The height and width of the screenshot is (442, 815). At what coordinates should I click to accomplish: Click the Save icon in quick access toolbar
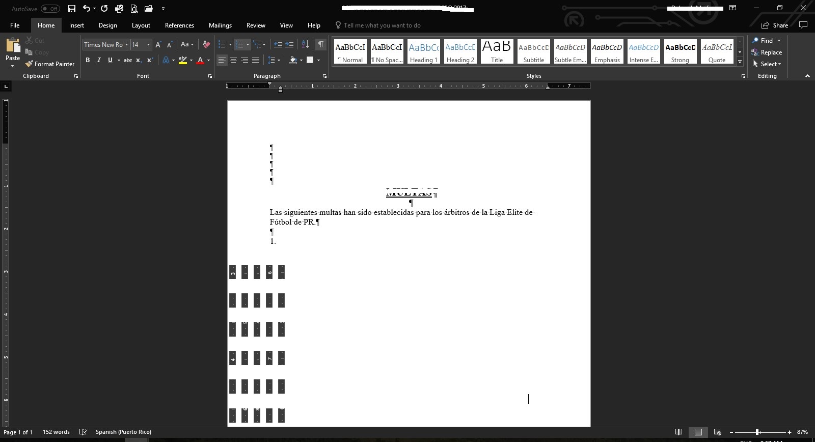pyautogui.click(x=72, y=9)
